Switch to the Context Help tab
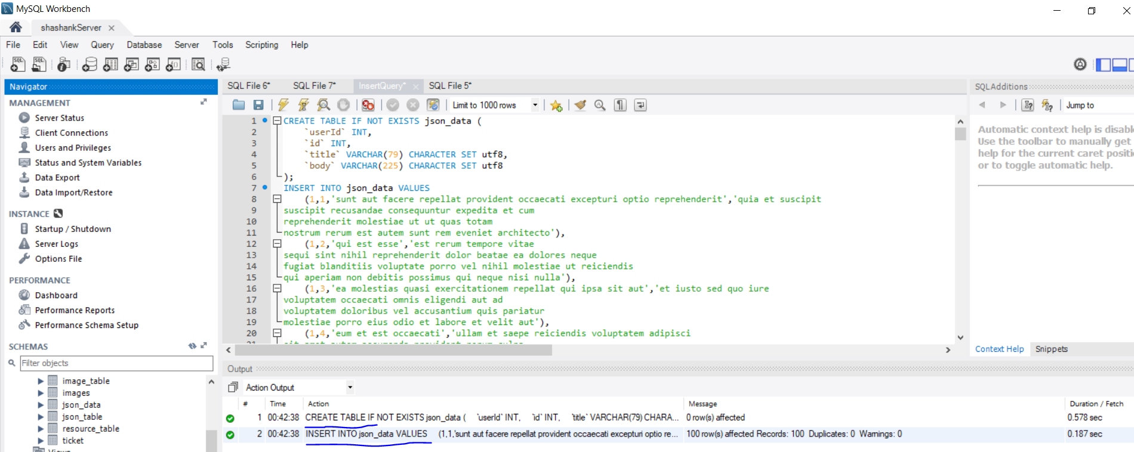1134x452 pixels. click(x=999, y=349)
